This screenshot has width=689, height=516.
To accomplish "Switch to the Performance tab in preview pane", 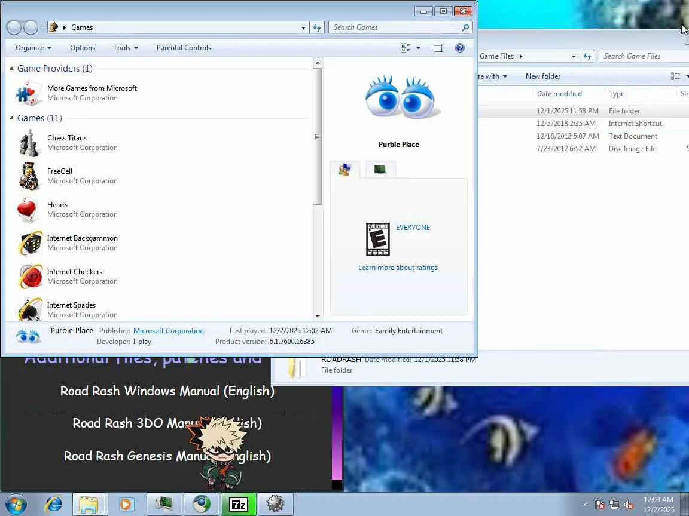I will point(380,170).
